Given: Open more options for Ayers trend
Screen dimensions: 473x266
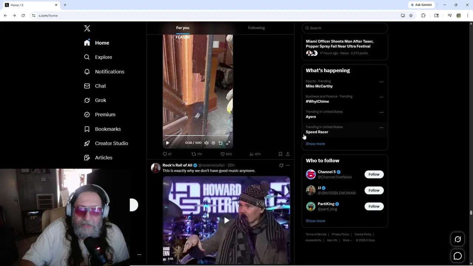Looking at the screenshot, I should pyautogui.click(x=381, y=112).
